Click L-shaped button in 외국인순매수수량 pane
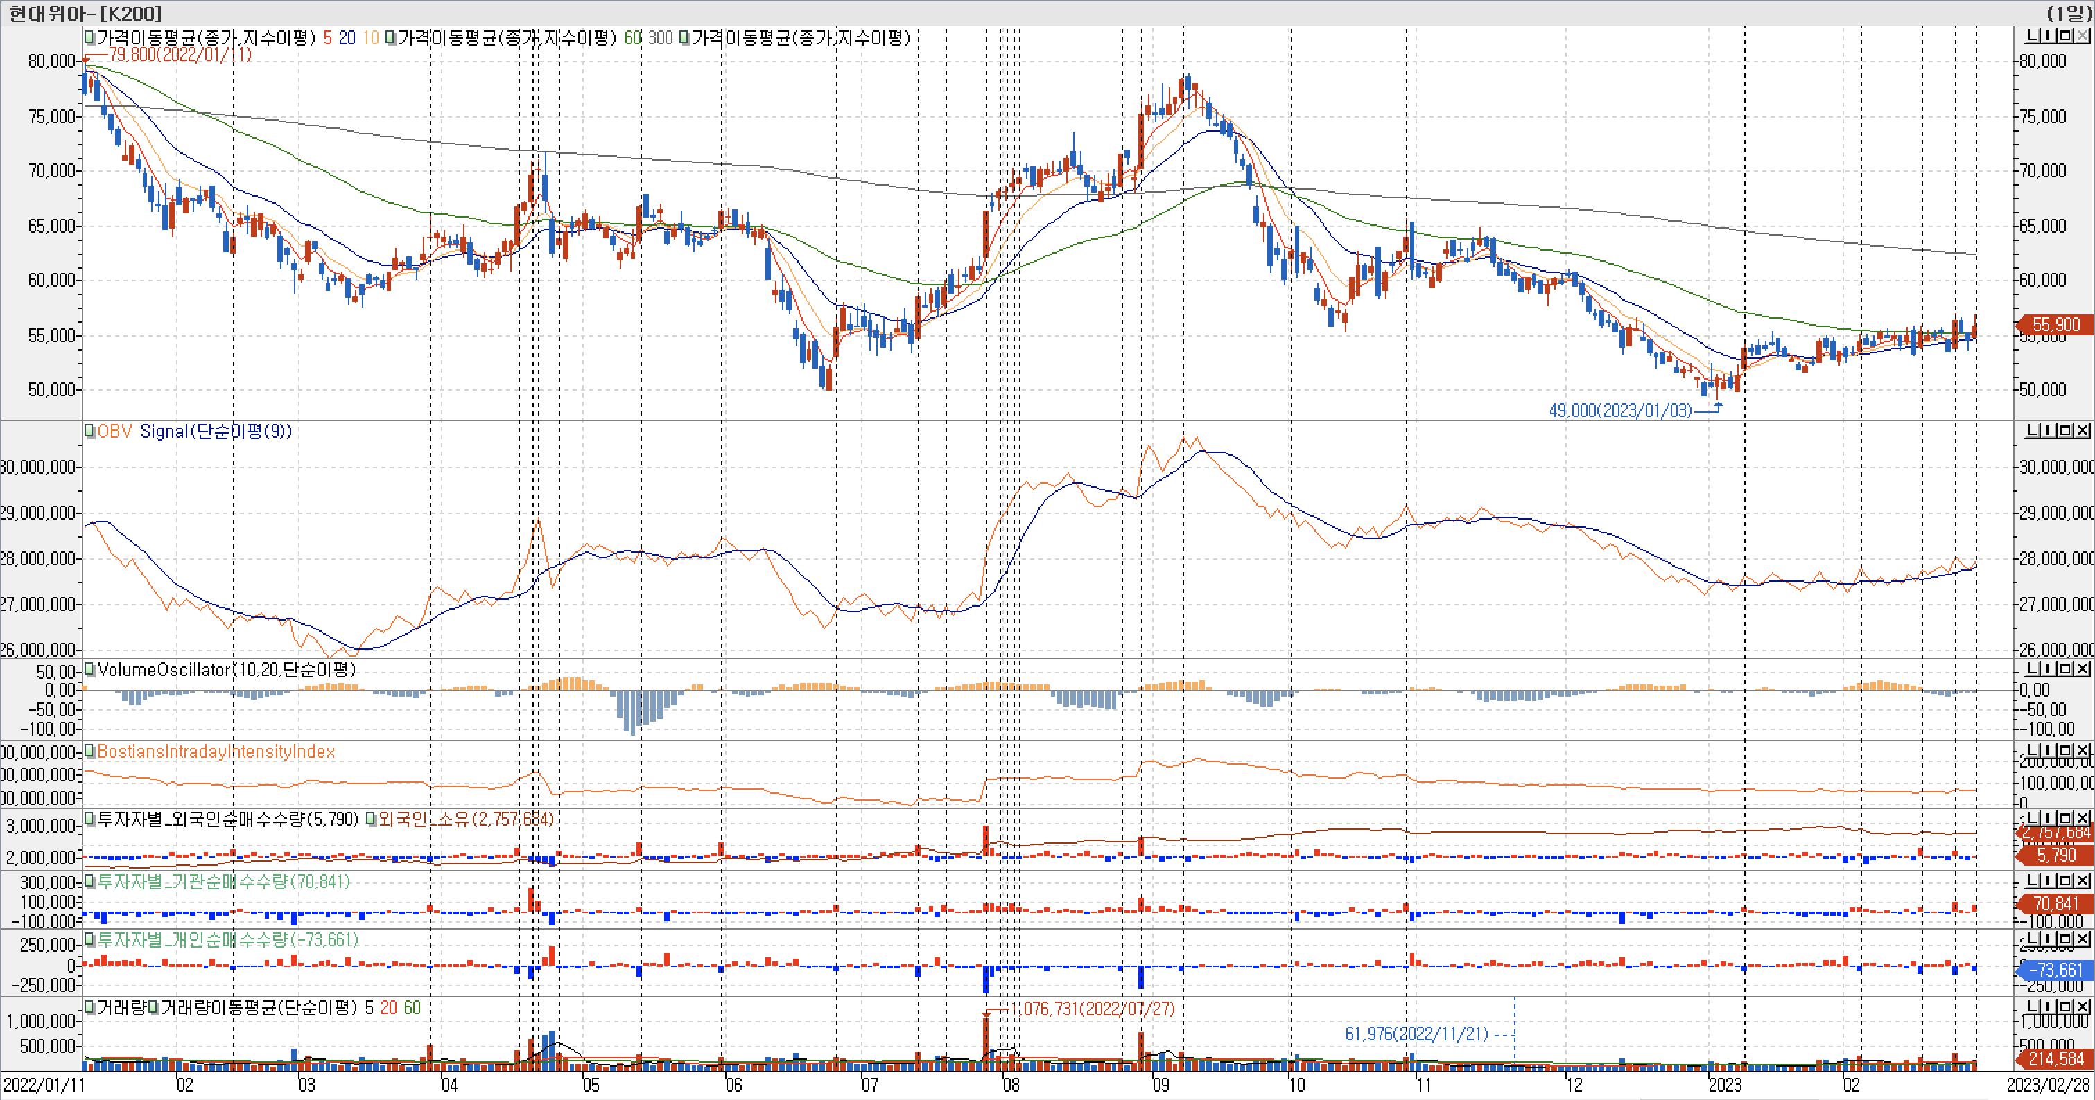Screen dimensions: 2095x1100 pyautogui.click(x=2033, y=818)
